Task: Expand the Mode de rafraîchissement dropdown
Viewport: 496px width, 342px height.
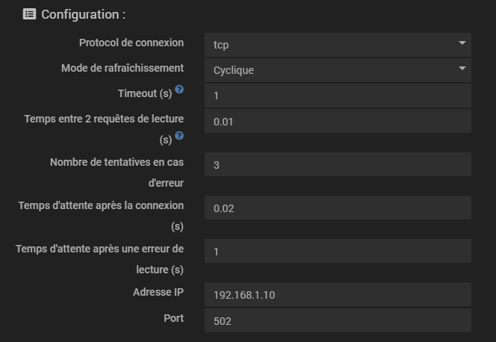Action: pos(337,70)
